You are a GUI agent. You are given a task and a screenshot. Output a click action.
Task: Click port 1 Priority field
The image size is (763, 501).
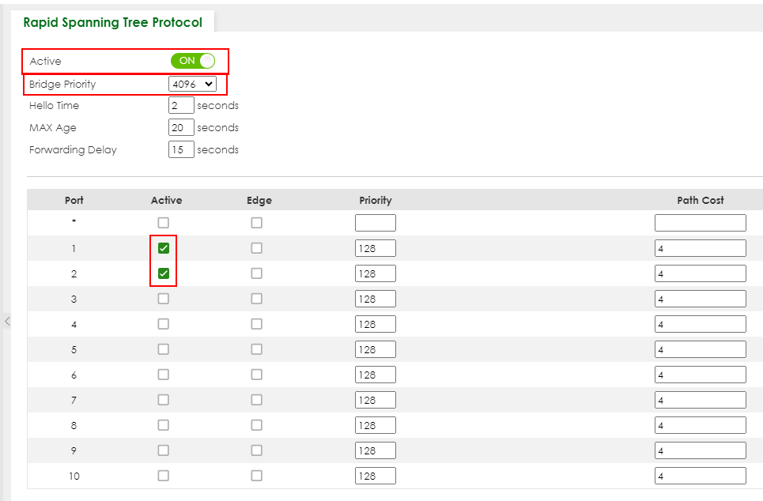[375, 248]
